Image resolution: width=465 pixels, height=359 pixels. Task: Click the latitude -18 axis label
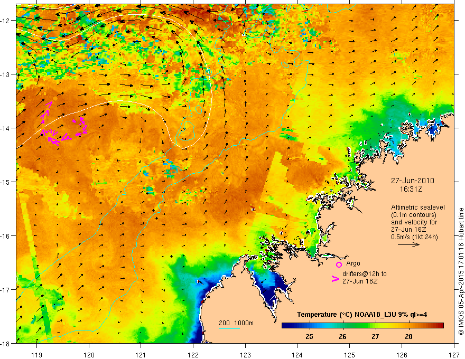[5, 343]
